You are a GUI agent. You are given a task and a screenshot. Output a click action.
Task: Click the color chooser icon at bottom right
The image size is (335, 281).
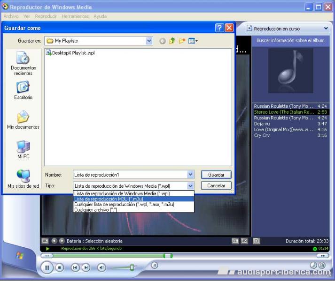tap(313, 265)
